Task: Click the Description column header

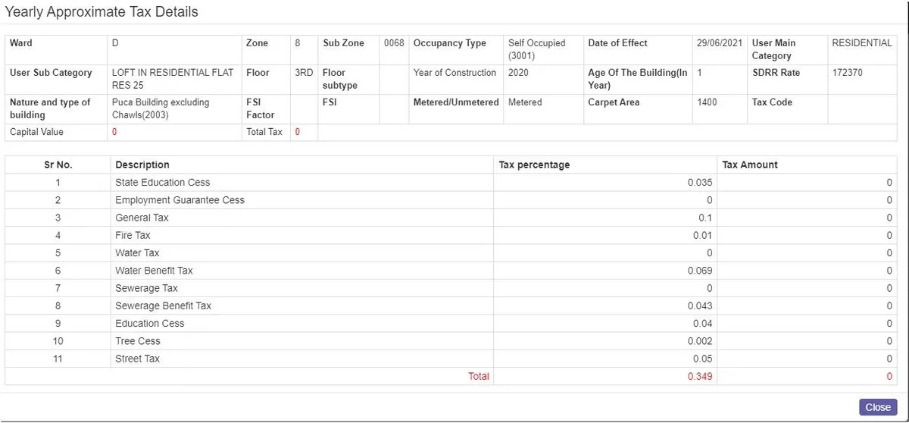Action: tap(142, 164)
